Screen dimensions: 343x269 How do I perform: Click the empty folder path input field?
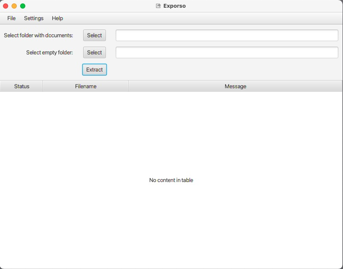tap(227, 52)
